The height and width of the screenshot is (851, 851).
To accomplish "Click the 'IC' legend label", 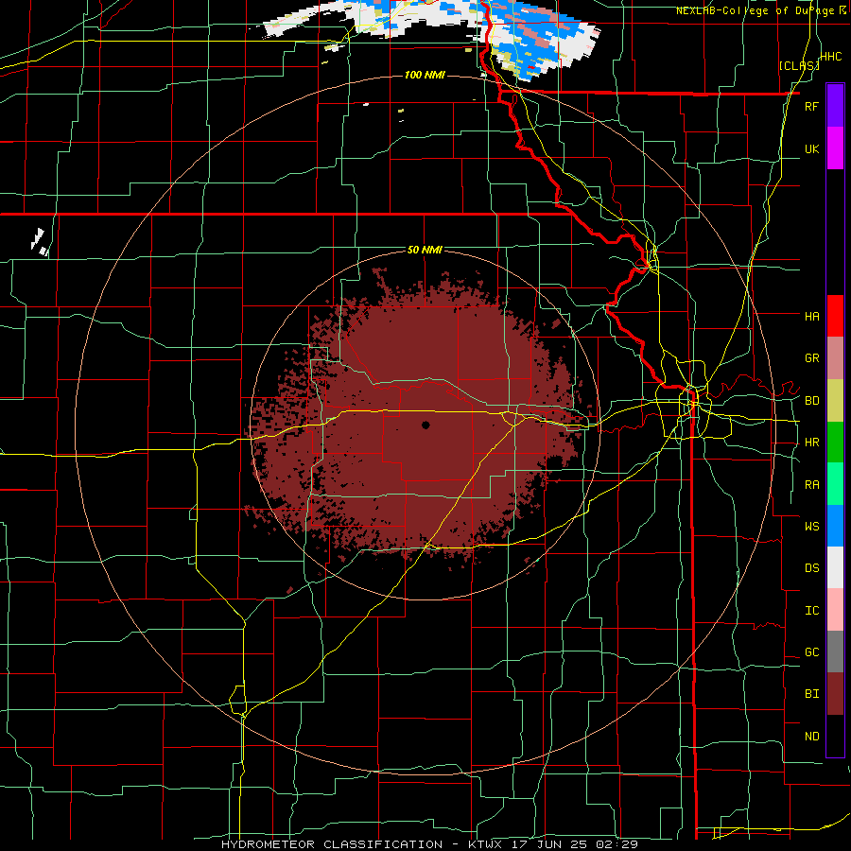I will [811, 611].
